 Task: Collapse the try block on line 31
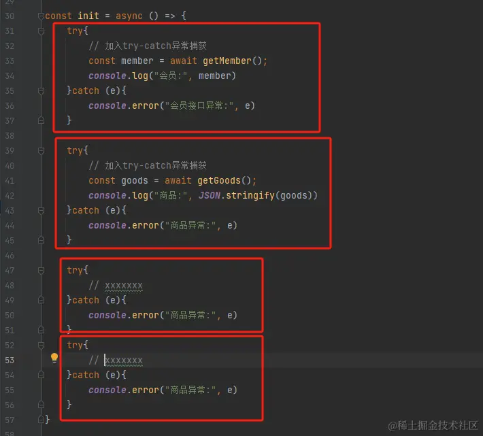point(41,31)
